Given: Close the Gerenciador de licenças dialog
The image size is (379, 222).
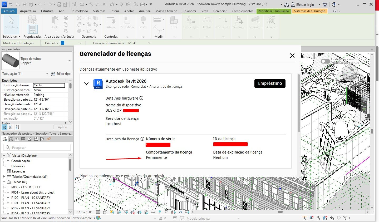Looking at the screenshot, I should pos(292,56).
